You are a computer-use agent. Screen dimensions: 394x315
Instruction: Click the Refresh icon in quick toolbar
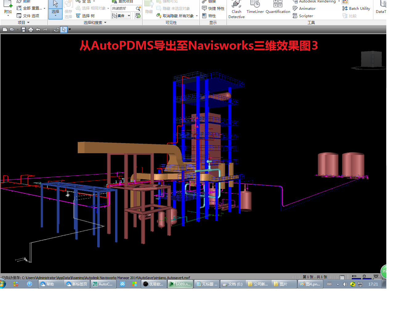pyautogui.click(x=56, y=30)
